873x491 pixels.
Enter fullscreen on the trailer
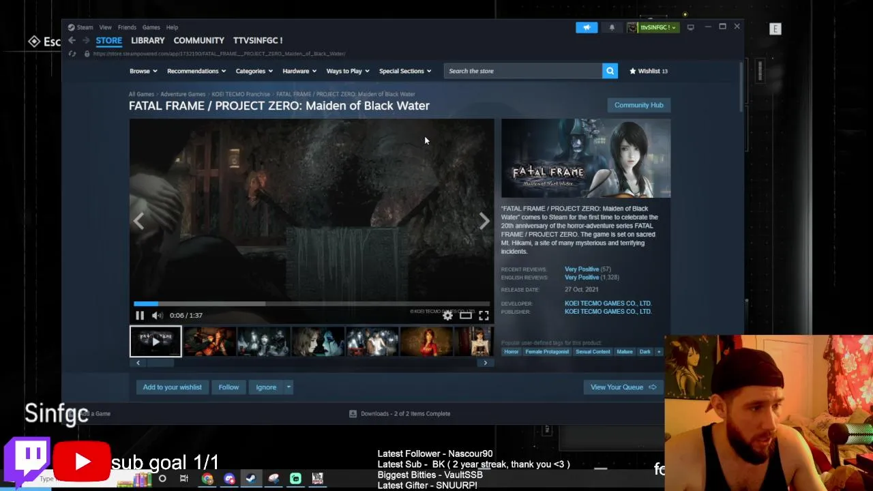(x=484, y=315)
